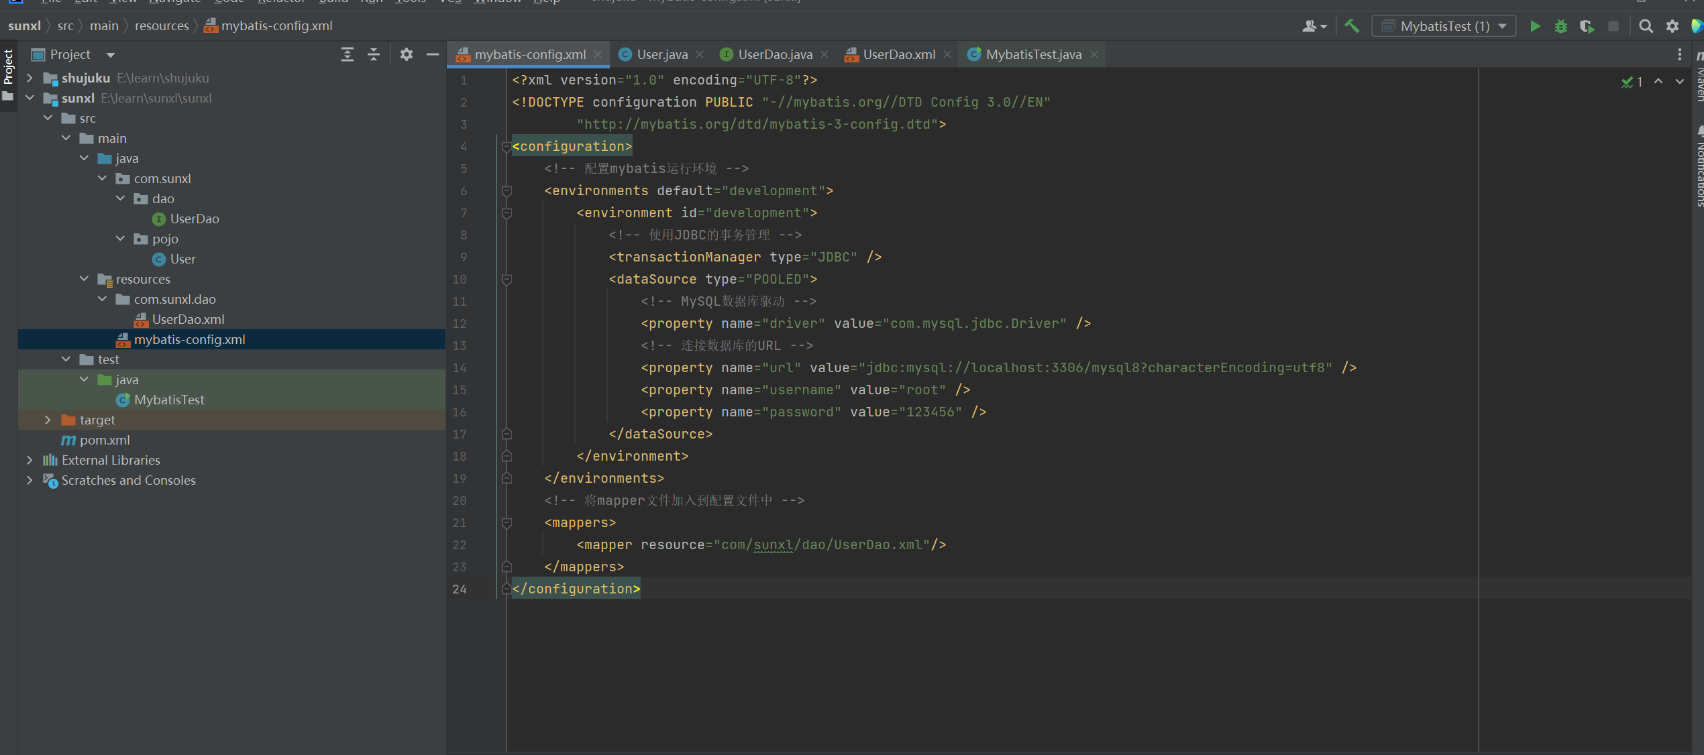
Task: Run with Coverage icon
Action: 1587,26
